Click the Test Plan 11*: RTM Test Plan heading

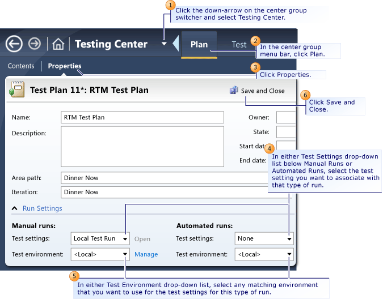89,90
